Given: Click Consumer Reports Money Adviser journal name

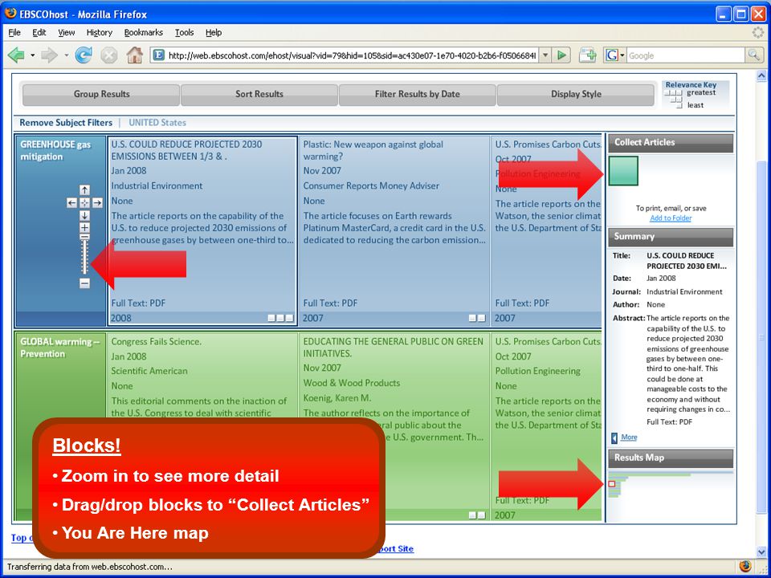Looking at the screenshot, I should pyautogui.click(x=371, y=185).
